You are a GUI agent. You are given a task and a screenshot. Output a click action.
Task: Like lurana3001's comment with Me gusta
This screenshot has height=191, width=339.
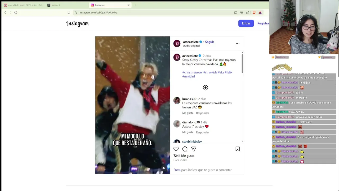(x=188, y=113)
